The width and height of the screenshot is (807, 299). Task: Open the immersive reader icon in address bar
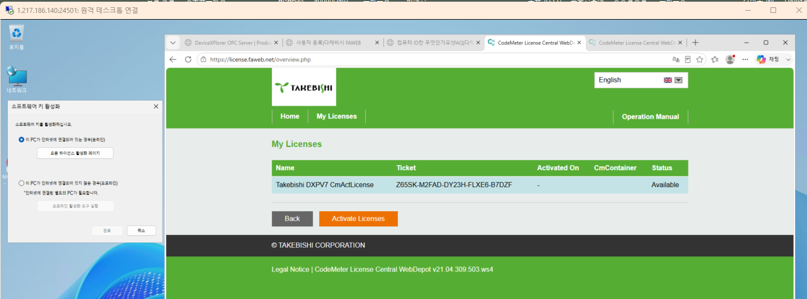[688, 59]
